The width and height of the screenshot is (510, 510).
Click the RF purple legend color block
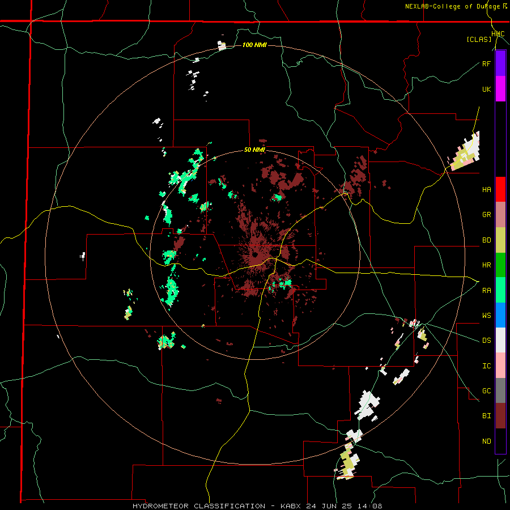(x=500, y=63)
